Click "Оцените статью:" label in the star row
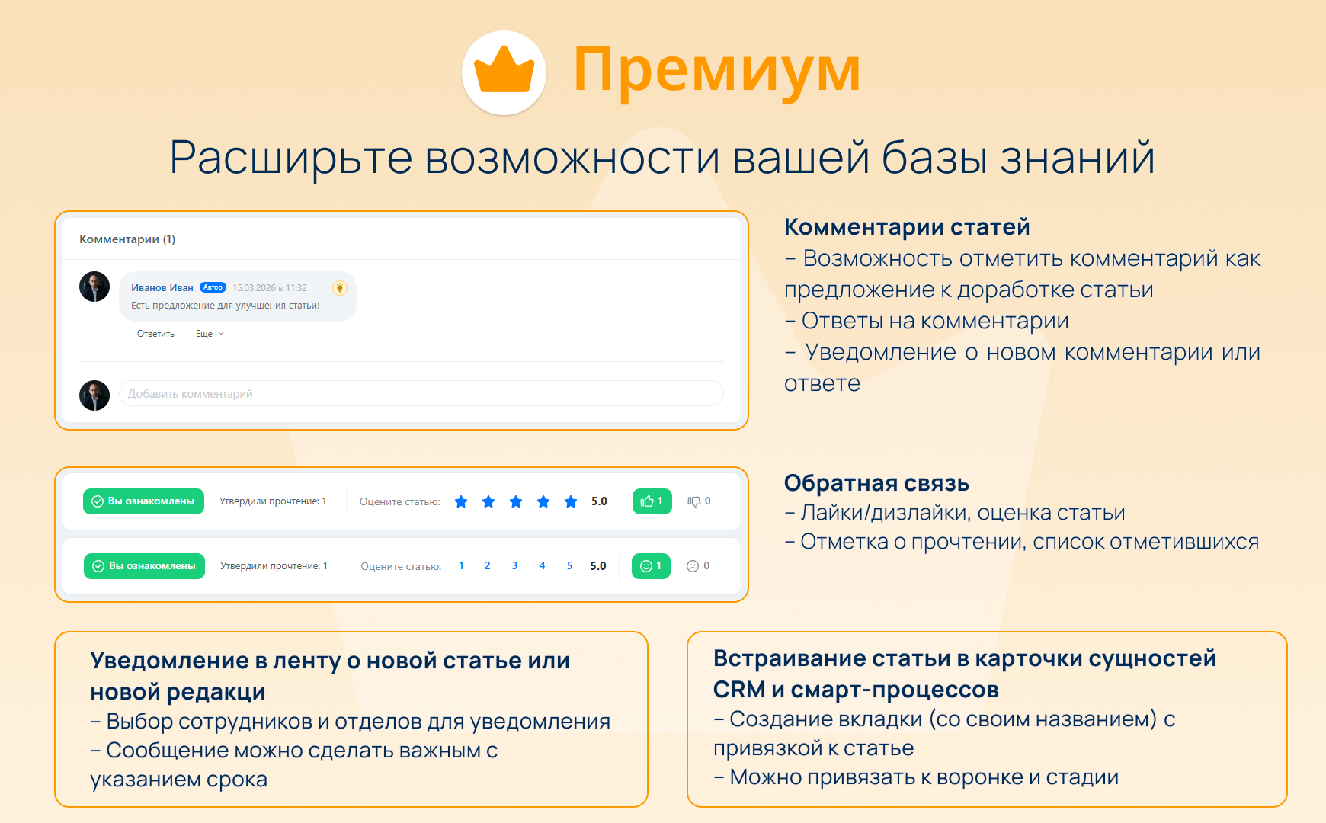The height and width of the screenshot is (823, 1326). 400,501
